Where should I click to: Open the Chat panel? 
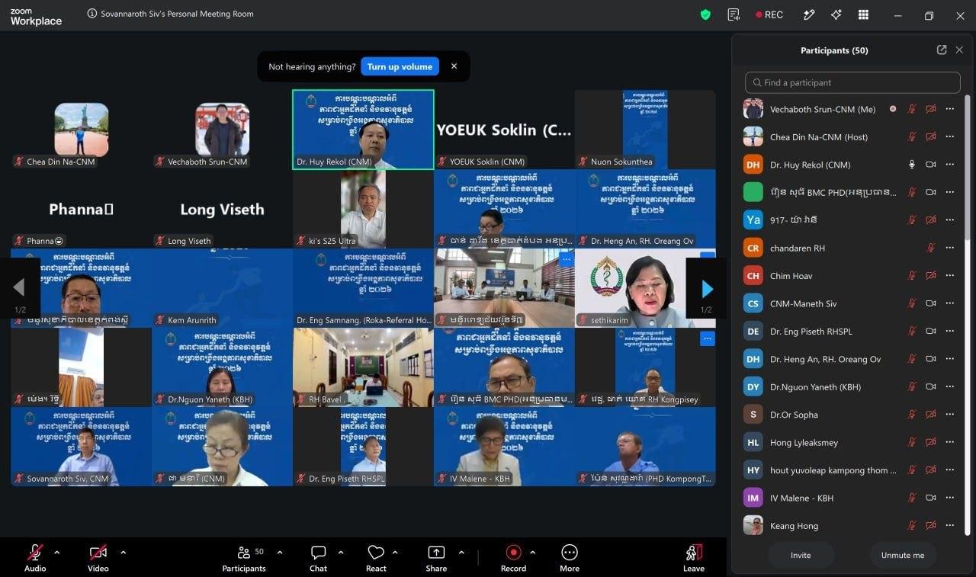[x=318, y=558]
